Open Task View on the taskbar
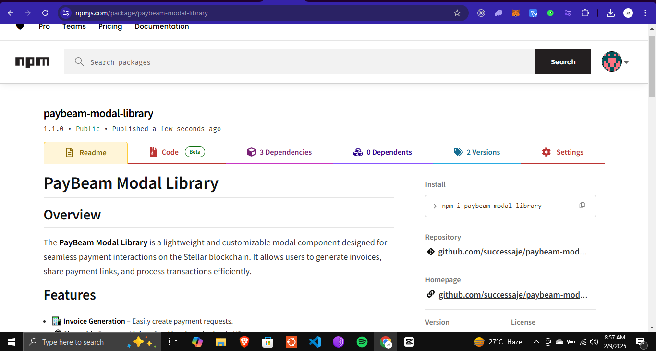This screenshot has height=351, width=656. click(x=173, y=342)
